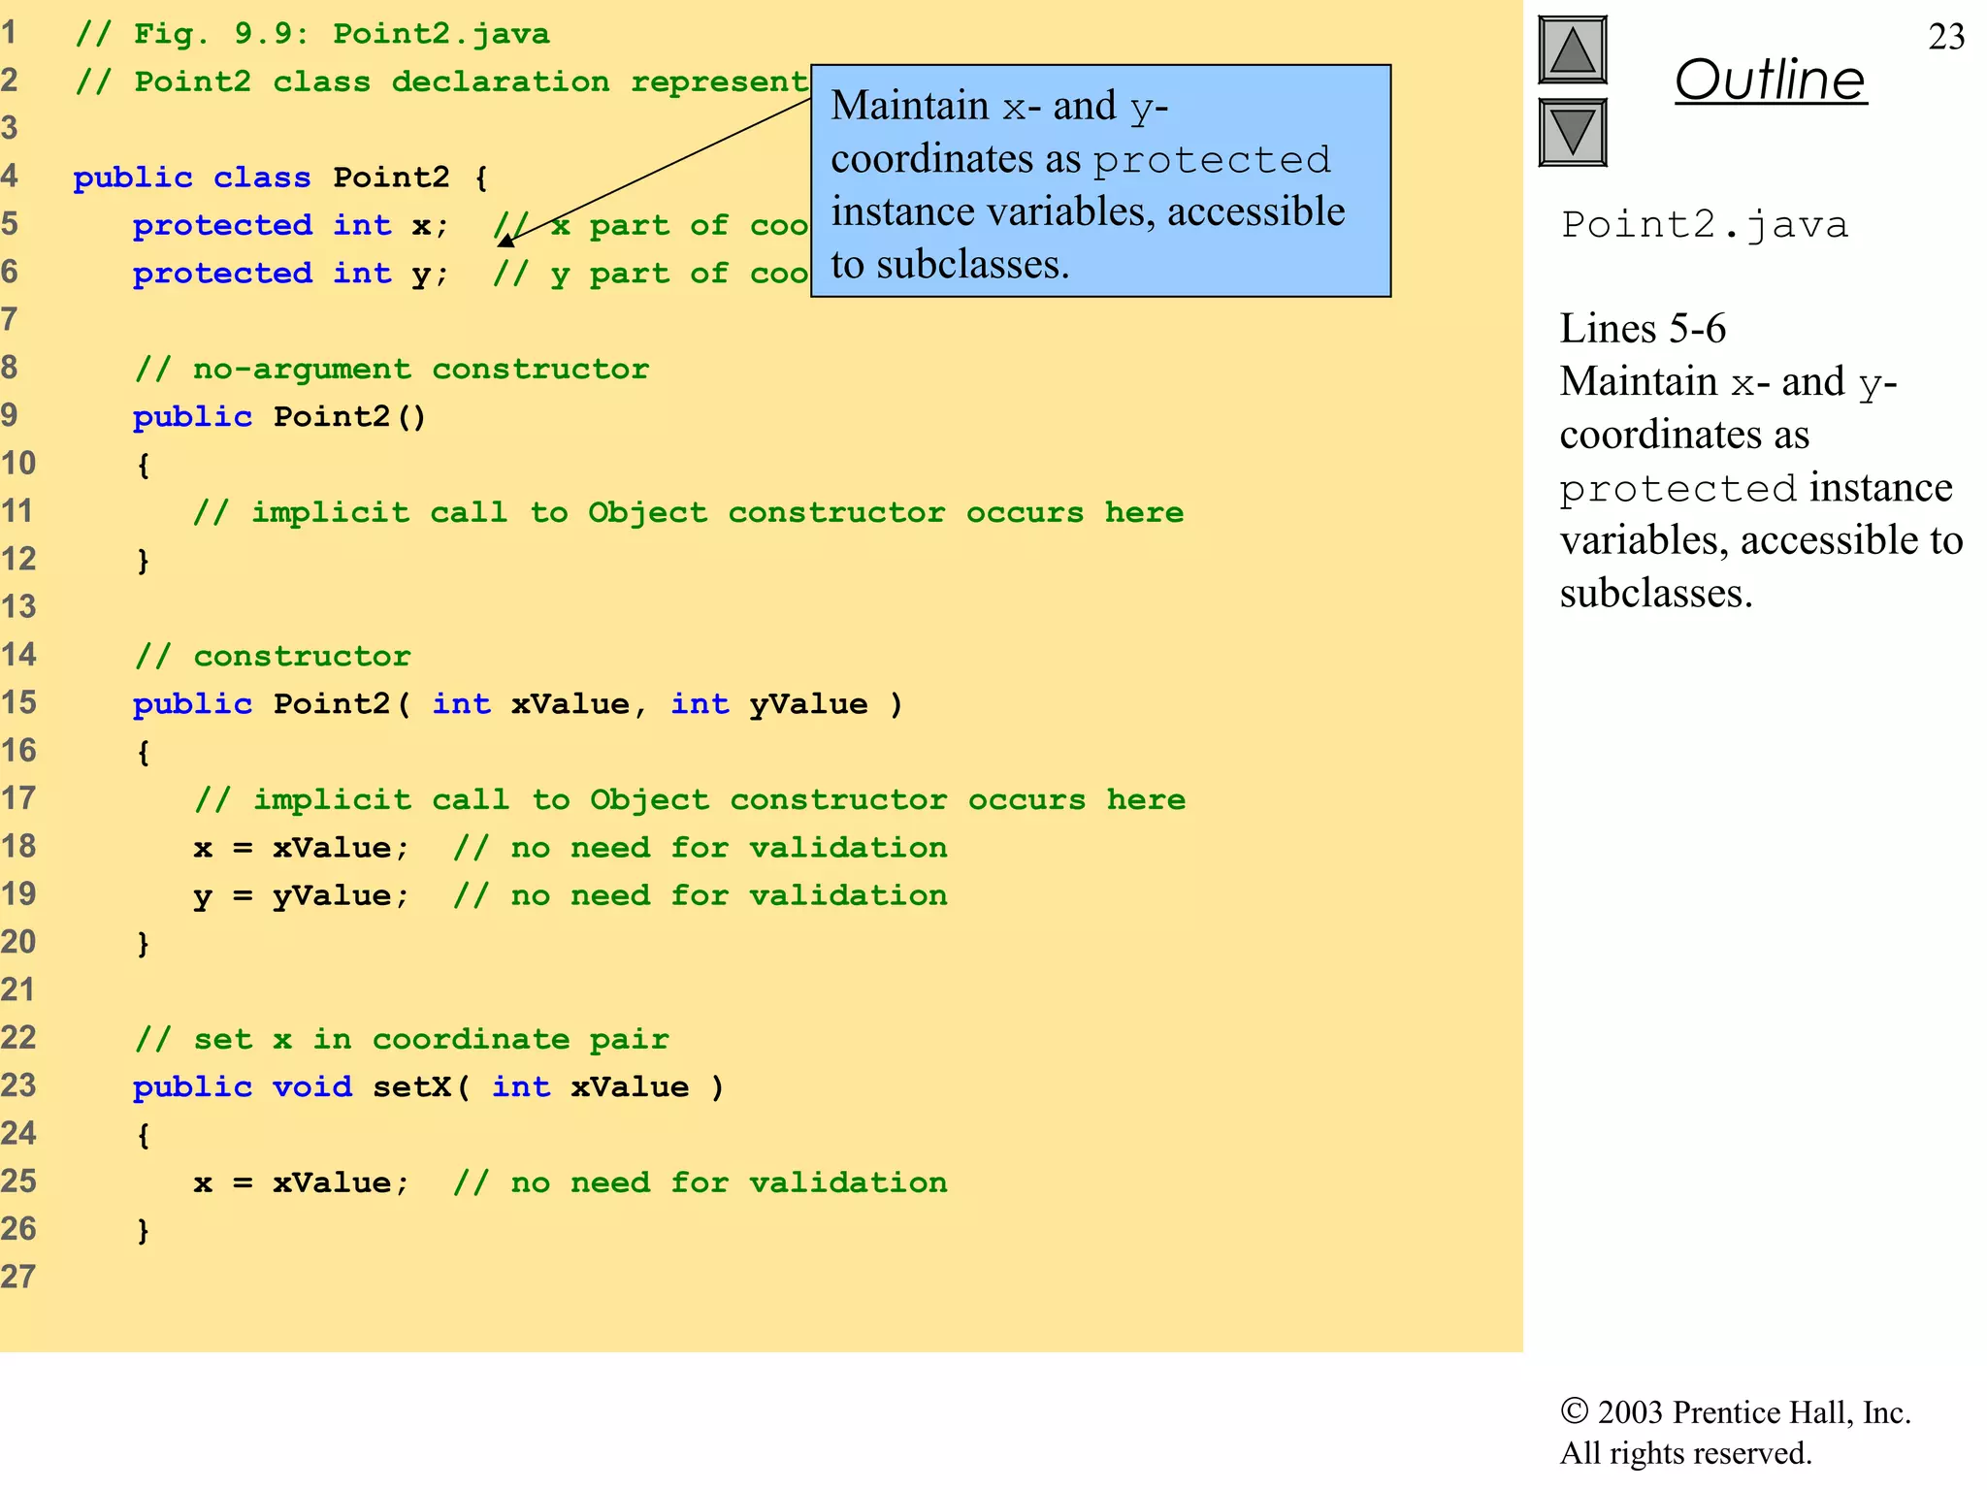The image size is (1987, 1490).
Task: Click the 'public Point2()' constructor line
Action: pyautogui.click(x=279, y=416)
